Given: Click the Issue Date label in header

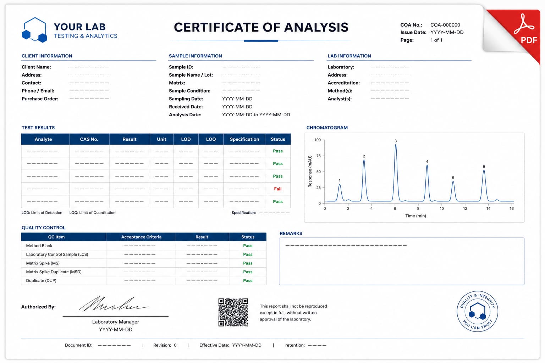Looking at the screenshot, I should coord(413,32).
